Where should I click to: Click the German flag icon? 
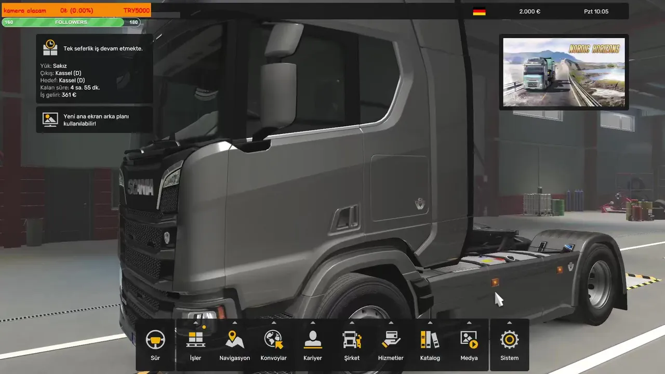(479, 11)
